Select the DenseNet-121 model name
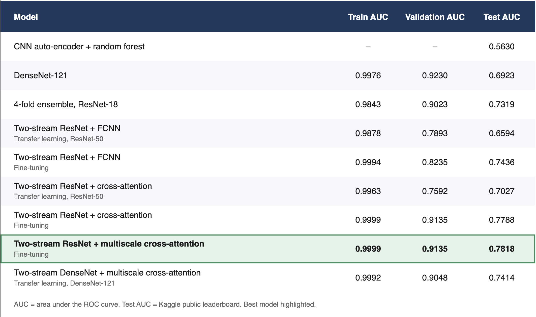This screenshot has width=536, height=317. (41, 75)
